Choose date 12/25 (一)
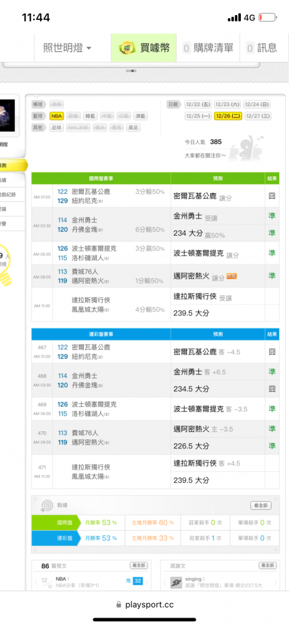The height and width of the screenshot is (627, 289). pyautogui.click(x=198, y=116)
